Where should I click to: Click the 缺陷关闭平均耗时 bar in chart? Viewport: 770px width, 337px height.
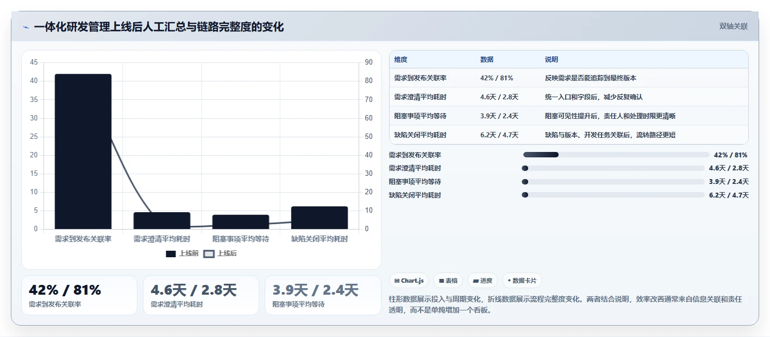[x=320, y=218]
